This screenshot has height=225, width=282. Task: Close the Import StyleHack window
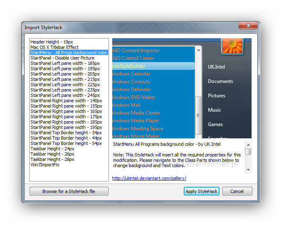click(248, 25)
